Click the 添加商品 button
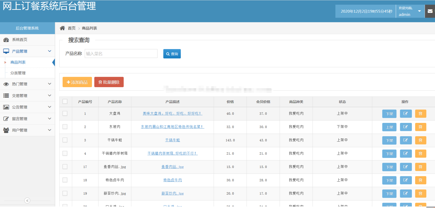Screen dimensions: 435x208 (77, 82)
